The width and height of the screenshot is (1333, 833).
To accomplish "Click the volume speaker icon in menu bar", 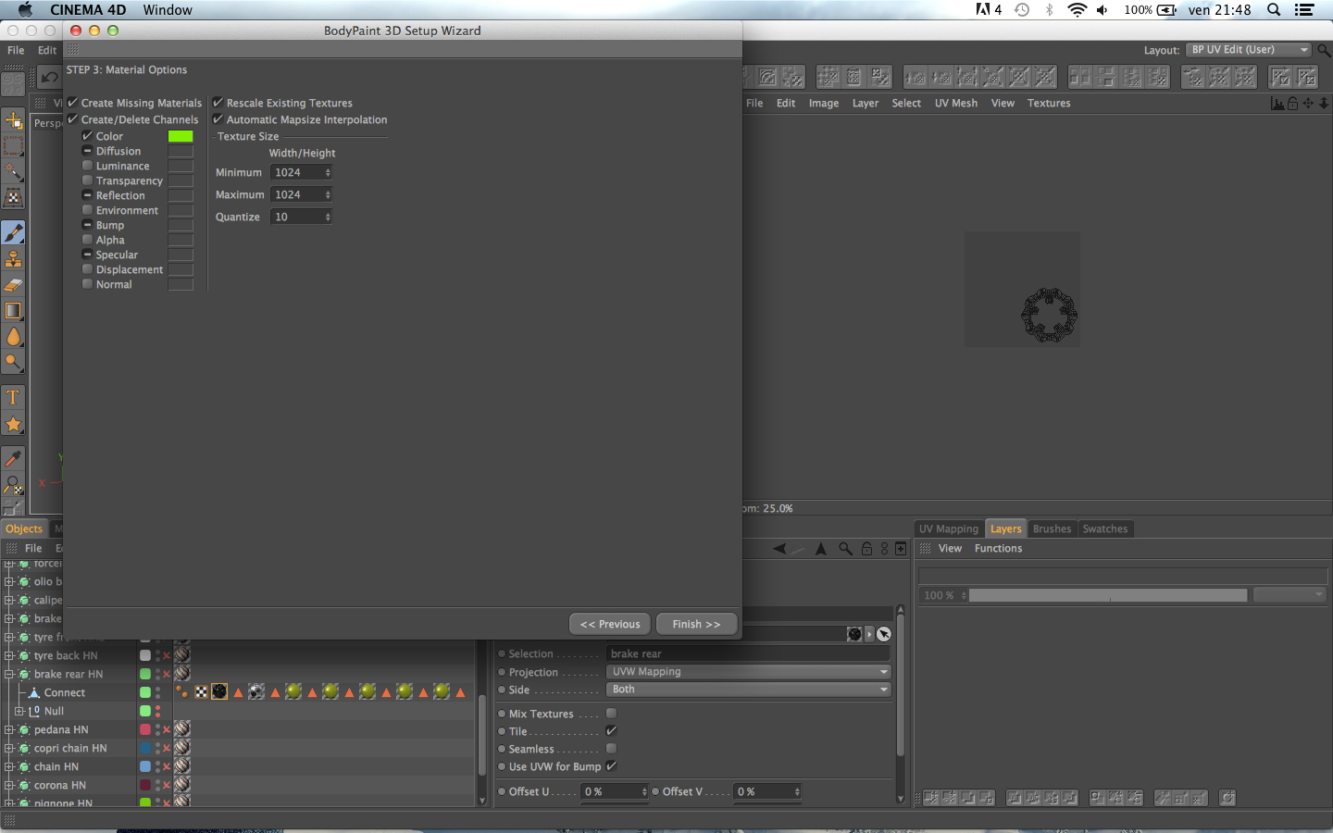I will click(x=1103, y=10).
